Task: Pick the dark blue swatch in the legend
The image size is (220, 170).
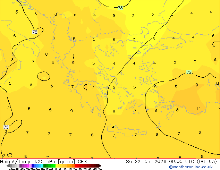Action: pos(33,165)
